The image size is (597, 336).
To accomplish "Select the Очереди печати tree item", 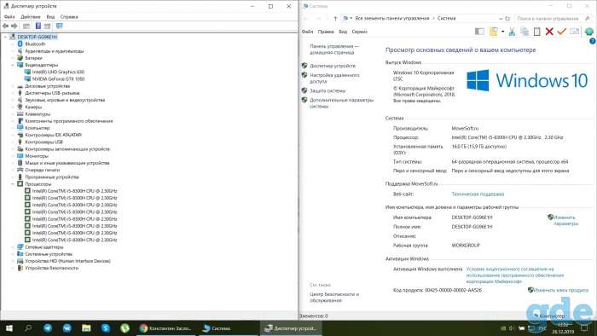I will point(43,170).
